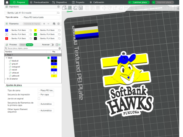Click the AMS sync filament icon

click(x=54, y=24)
